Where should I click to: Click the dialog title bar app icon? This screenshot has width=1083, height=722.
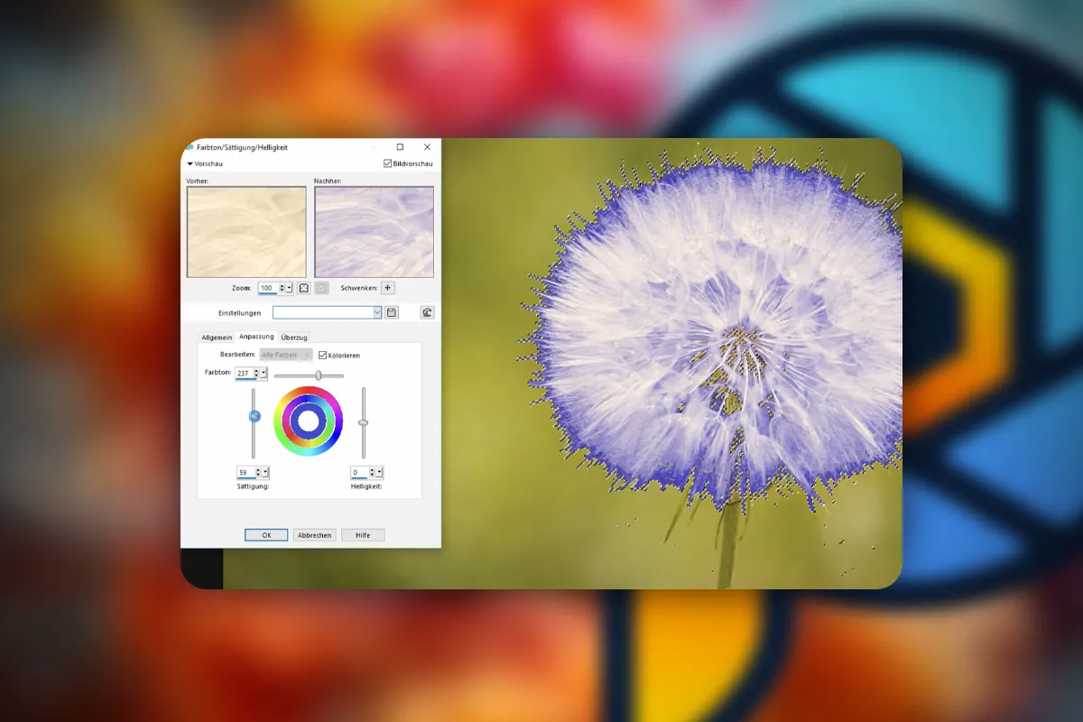[190, 146]
